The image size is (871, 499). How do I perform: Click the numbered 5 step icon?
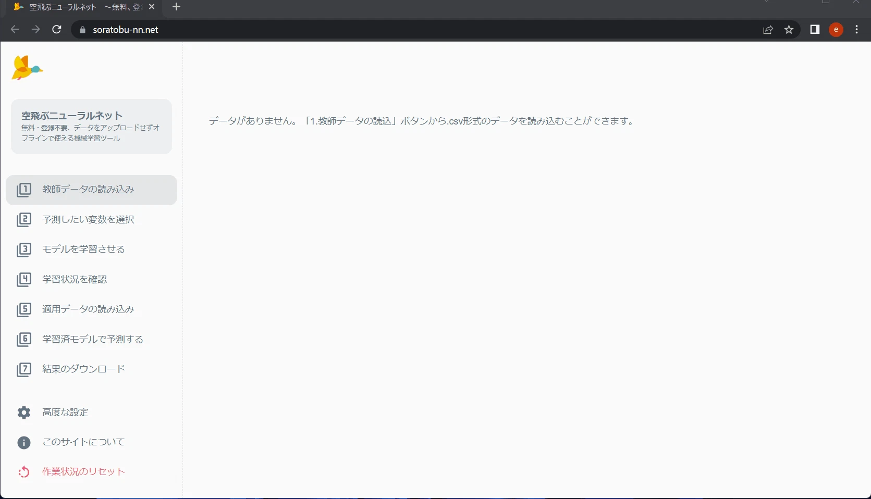point(24,309)
